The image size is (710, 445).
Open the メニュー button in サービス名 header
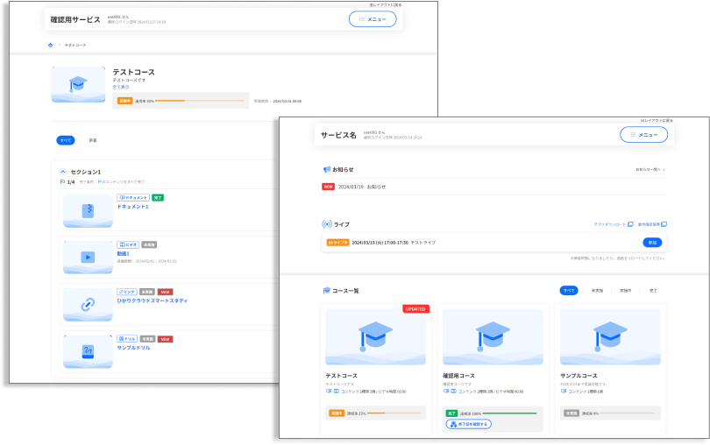(643, 135)
